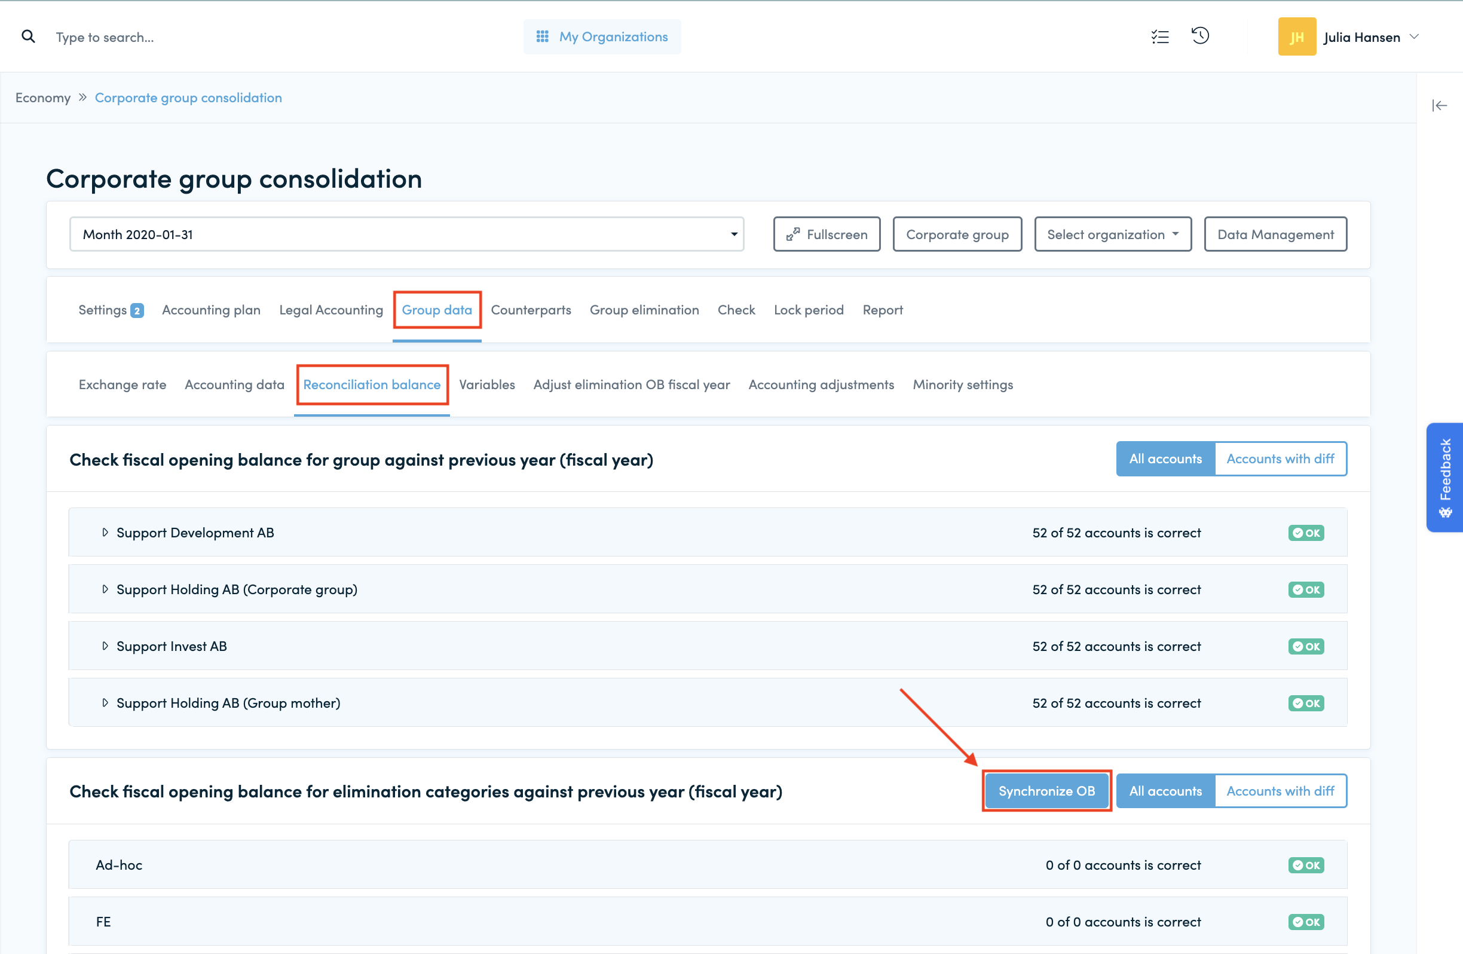The image size is (1463, 954).
Task: Click the Corporate group button
Action: (x=957, y=234)
